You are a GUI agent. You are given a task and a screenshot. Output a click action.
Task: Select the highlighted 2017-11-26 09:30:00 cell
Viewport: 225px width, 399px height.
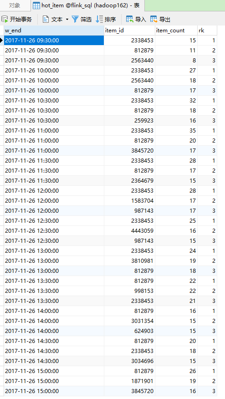[54, 41]
